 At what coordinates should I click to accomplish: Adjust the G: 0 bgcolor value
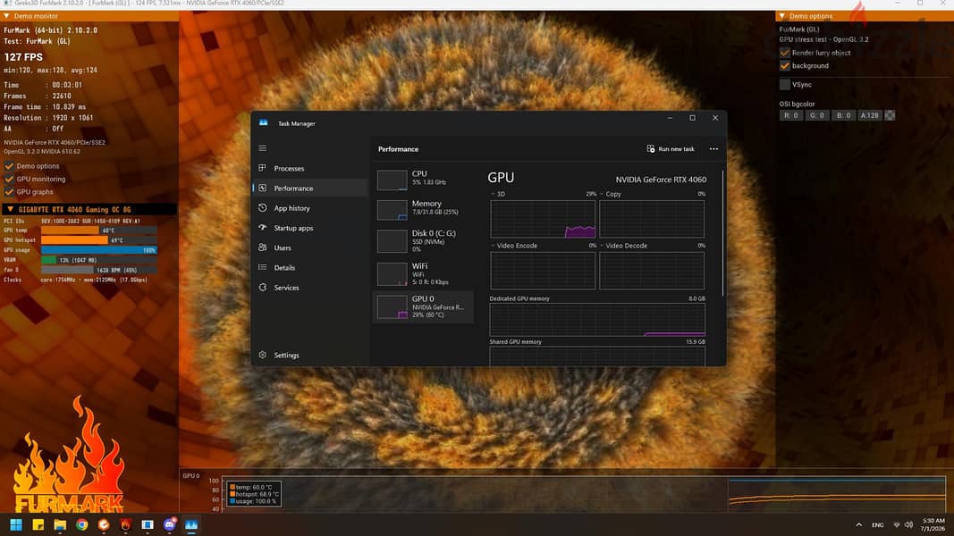(817, 115)
